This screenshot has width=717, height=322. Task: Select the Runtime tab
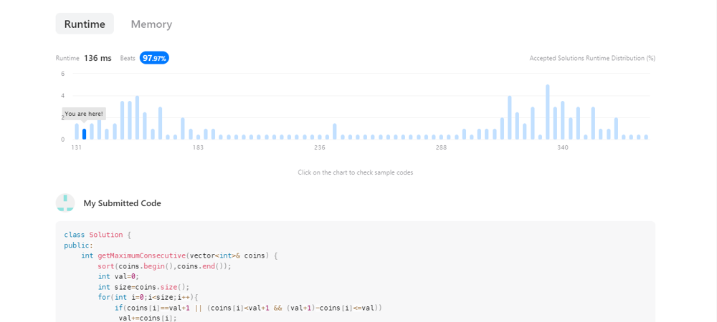click(x=85, y=24)
